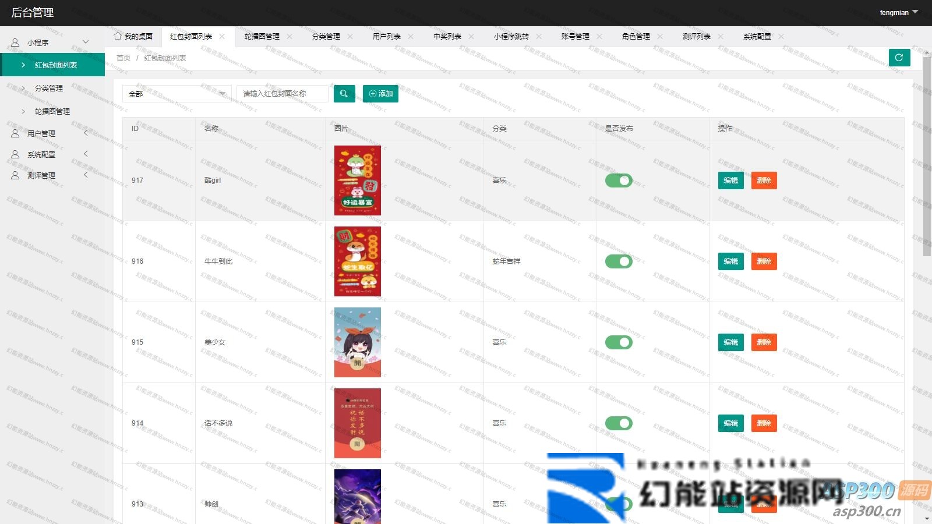
Task: Click 编辑 button for item 917
Action: pos(730,180)
